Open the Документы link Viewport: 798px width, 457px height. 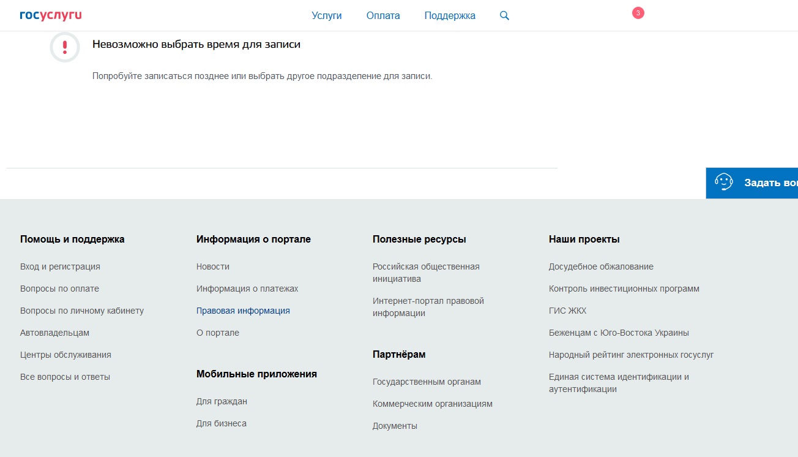pos(395,426)
